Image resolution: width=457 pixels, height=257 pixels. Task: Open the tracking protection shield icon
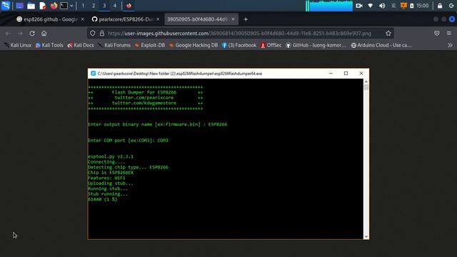pos(92,34)
